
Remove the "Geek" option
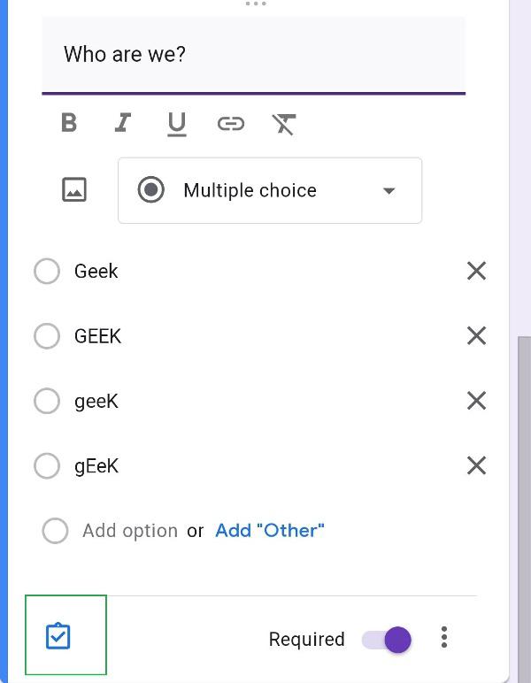(x=476, y=272)
